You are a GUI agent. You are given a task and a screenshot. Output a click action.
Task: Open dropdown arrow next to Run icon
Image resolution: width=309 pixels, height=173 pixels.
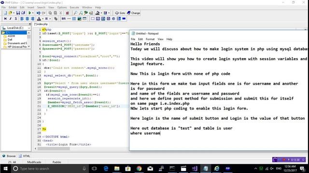(33, 13)
